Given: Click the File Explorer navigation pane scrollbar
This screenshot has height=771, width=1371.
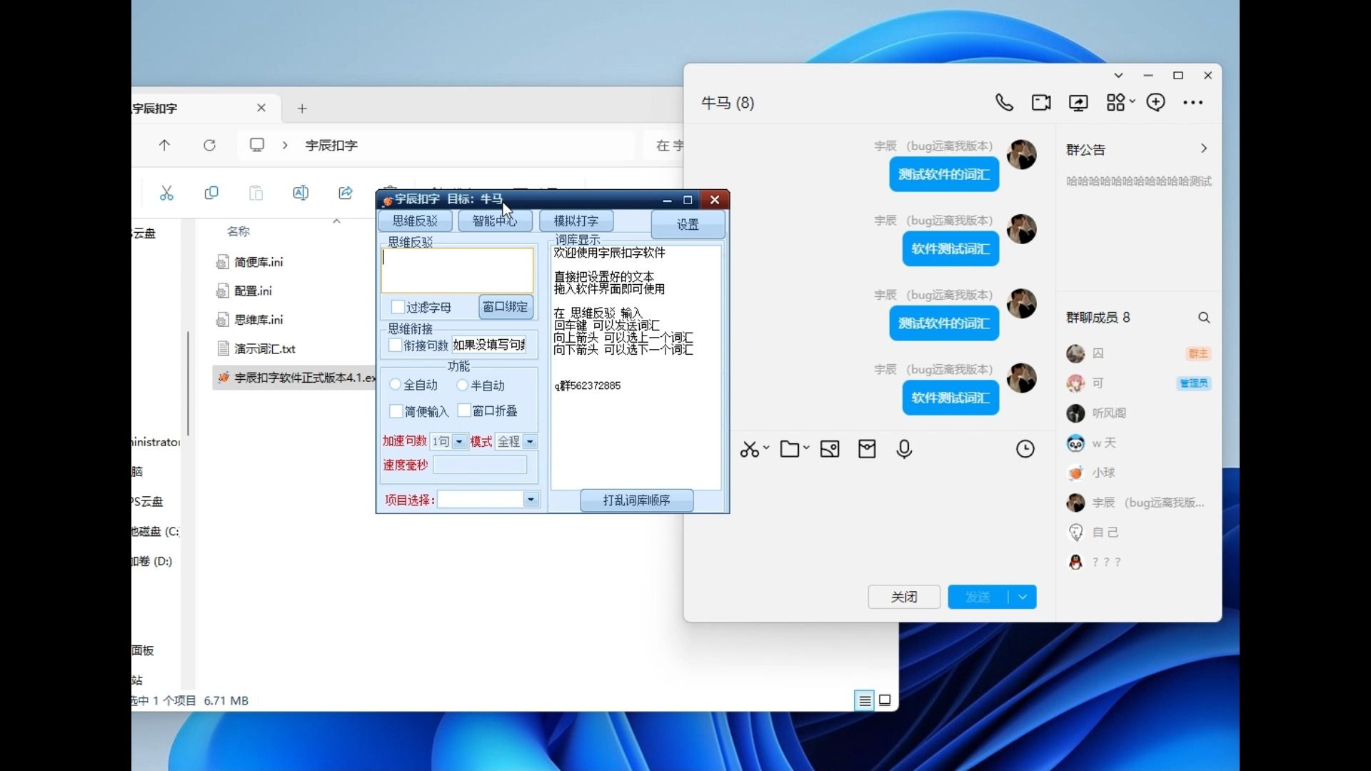Looking at the screenshot, I should coord(188,383).
